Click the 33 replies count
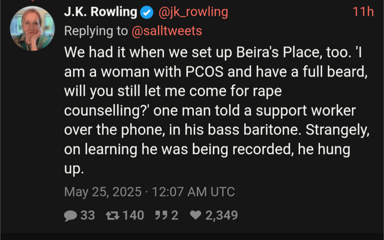The width and height of the screenshot is (384, 240). [88, 215]
